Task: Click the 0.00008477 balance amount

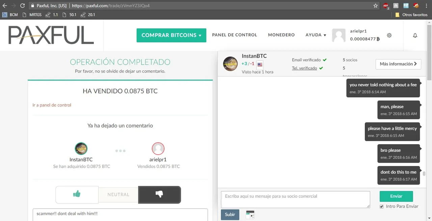Action: tap(365, 39)
